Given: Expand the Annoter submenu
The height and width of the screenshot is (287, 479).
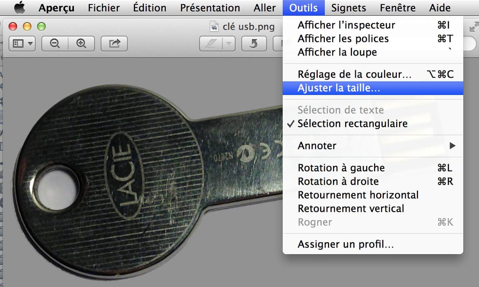Looking at the screenshot, I should pos(373,146).
